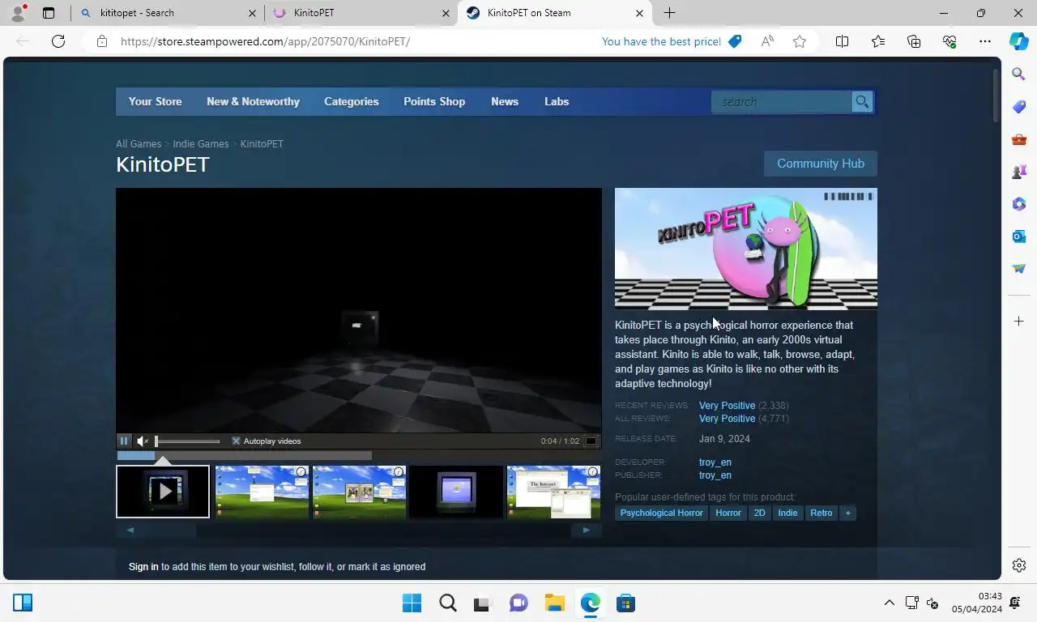
Task: Open the Microsoft 365 sidebar icon
Action: [1019, 204]
